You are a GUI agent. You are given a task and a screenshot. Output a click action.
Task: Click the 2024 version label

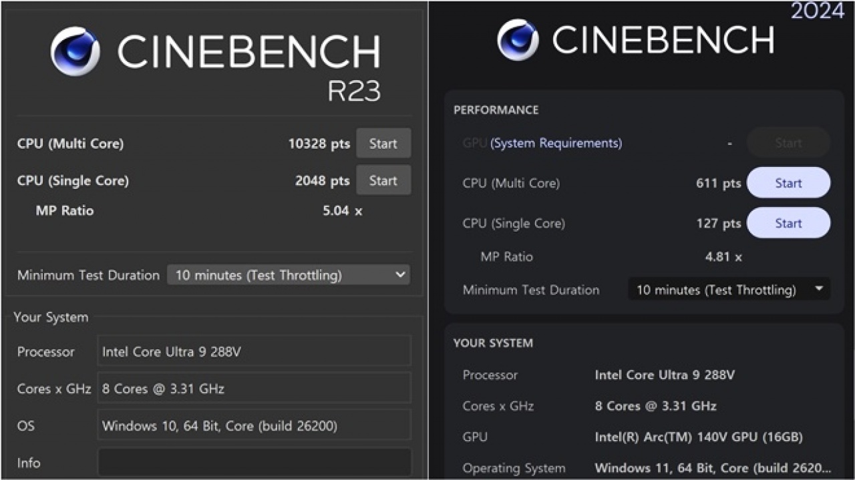pos(818,11)
